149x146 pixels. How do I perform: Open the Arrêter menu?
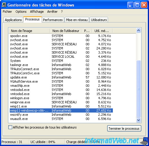(52, 12)
